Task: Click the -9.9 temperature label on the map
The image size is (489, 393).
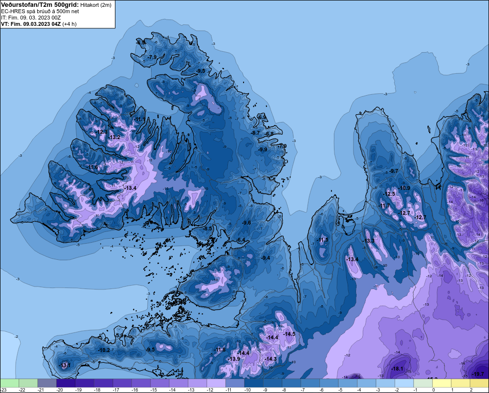Action: pos(263,149)
